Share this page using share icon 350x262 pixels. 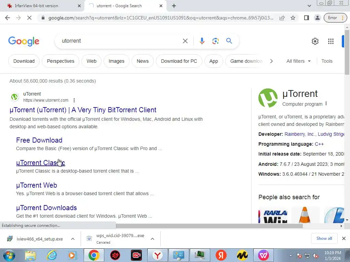tap(282, 18)
